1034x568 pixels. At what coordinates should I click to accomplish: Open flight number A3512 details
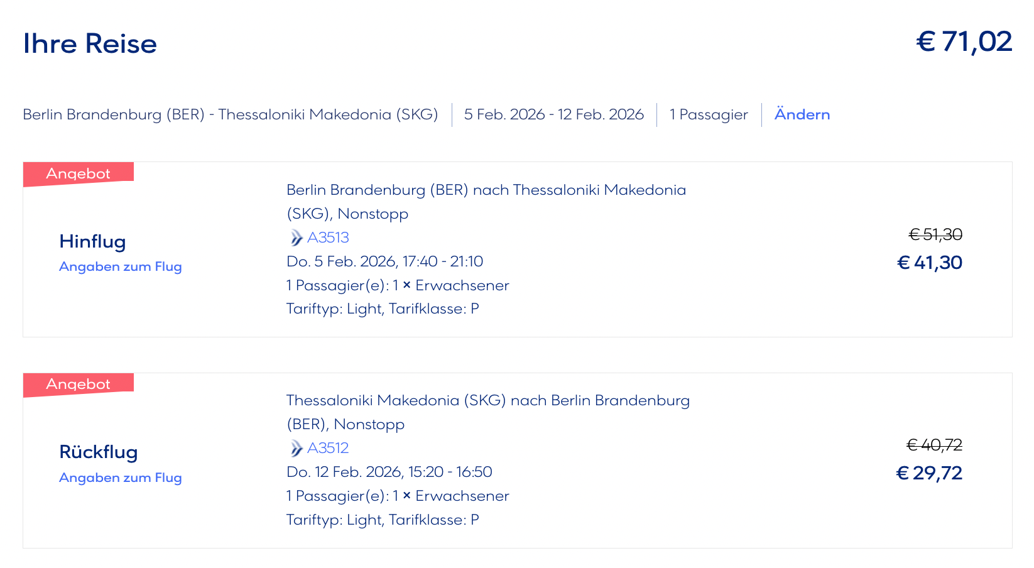point(328,448)
